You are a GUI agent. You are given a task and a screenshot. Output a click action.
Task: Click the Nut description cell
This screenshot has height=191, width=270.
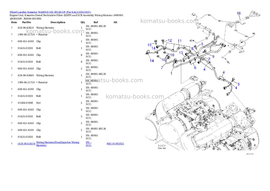point(38,103)
